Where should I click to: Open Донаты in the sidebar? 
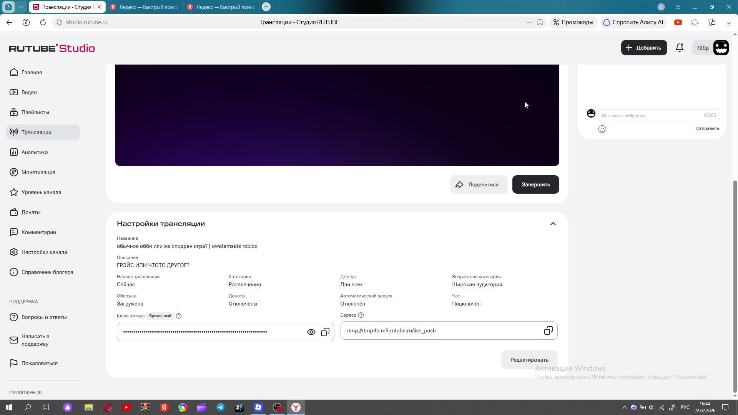point(43,212)
